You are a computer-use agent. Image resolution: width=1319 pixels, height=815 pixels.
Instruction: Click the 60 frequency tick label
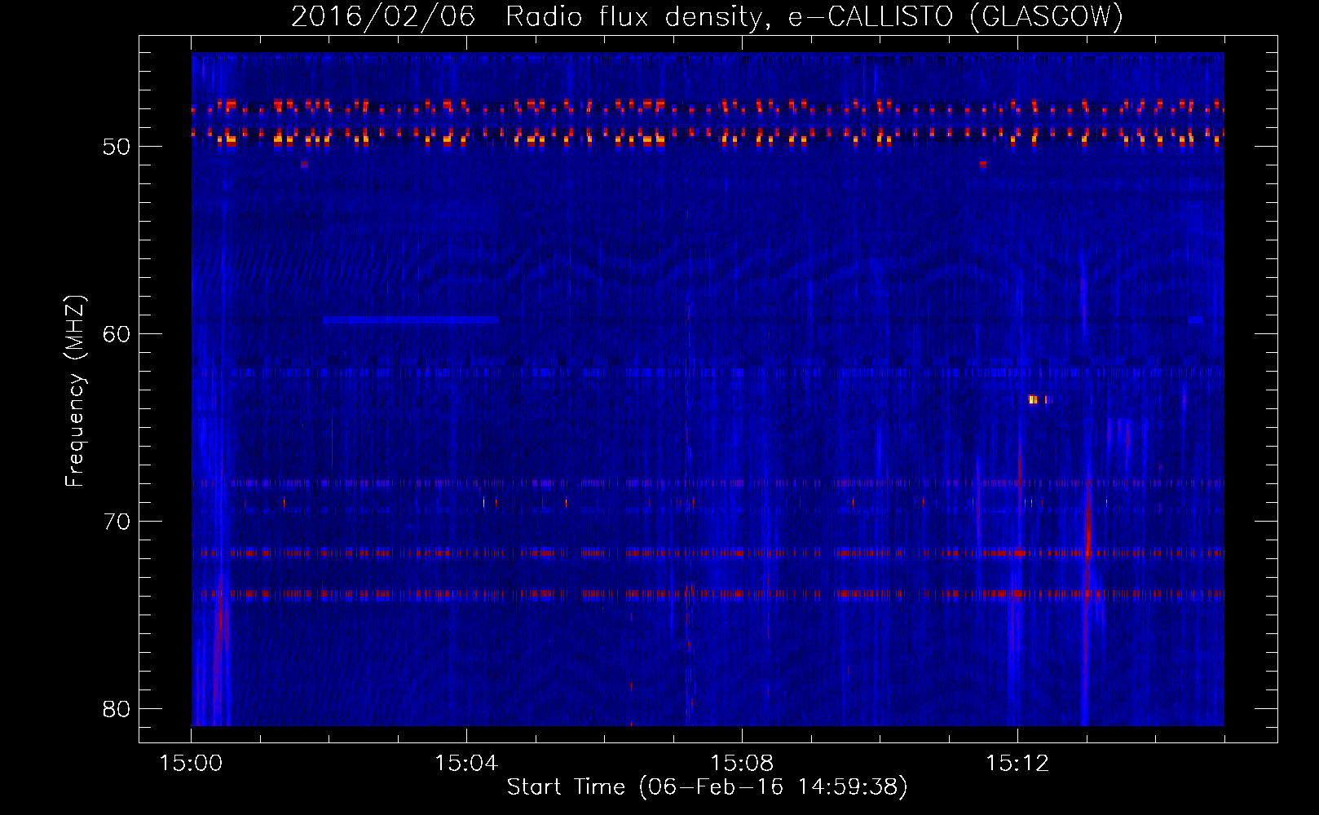coord(117,334)
